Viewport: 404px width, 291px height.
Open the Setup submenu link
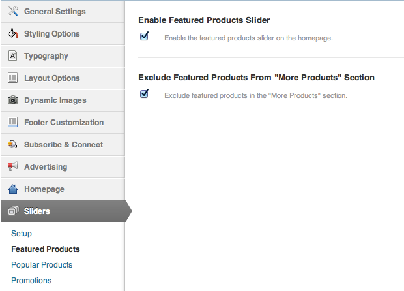tap(22, 234)
